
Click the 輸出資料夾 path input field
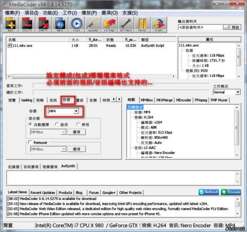tap(200, 27)
